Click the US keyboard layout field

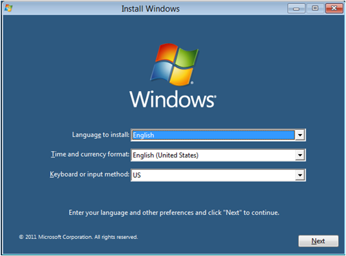click(218, 175)
